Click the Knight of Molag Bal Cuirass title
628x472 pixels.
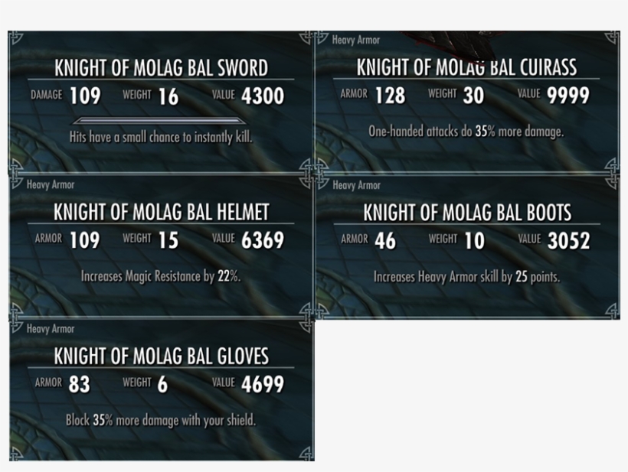(466, 67)
